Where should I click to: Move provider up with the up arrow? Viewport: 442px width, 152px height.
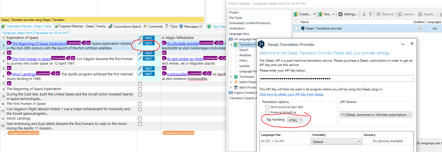click(x=370, y=14)
